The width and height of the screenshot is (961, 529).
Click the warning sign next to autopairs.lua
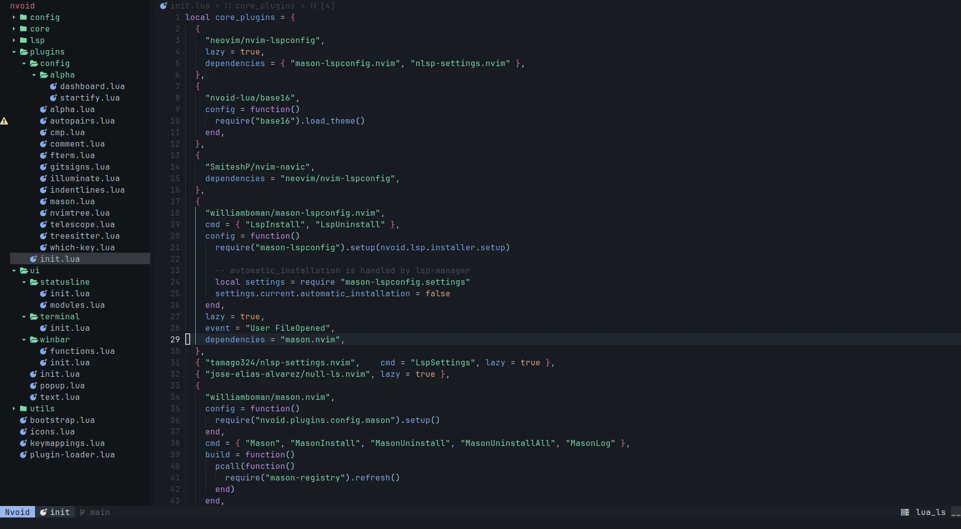coord(4,121)
